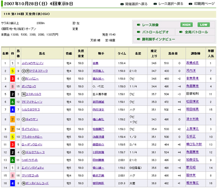The image size is (217, 188).
Task: Open jockey link in マツリダゴッホ row
Action: pyautogui.click(x=98, y=176)
